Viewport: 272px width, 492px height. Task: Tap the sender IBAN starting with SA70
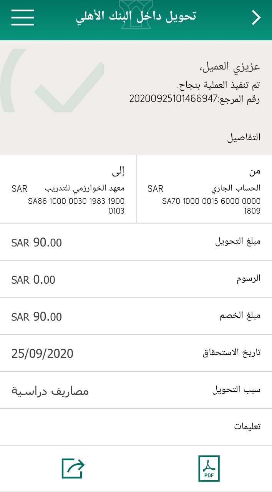211,206
